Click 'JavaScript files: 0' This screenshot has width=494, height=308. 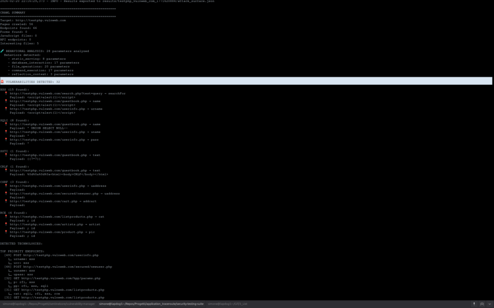pyautogui.click(x=18, y=36)
